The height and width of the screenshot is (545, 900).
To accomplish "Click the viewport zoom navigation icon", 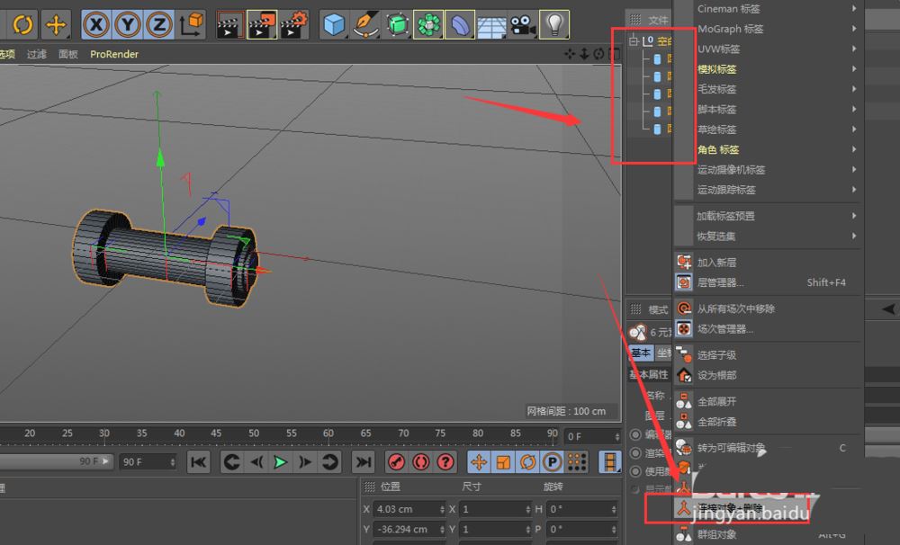I will [x=584, y=54].
